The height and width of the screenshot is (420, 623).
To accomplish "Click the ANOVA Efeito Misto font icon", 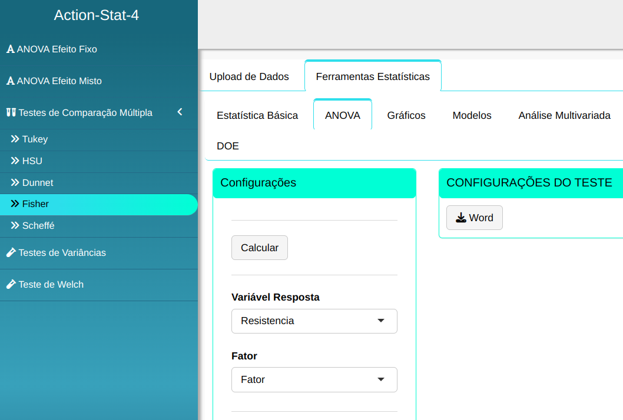I will (10, 81).
